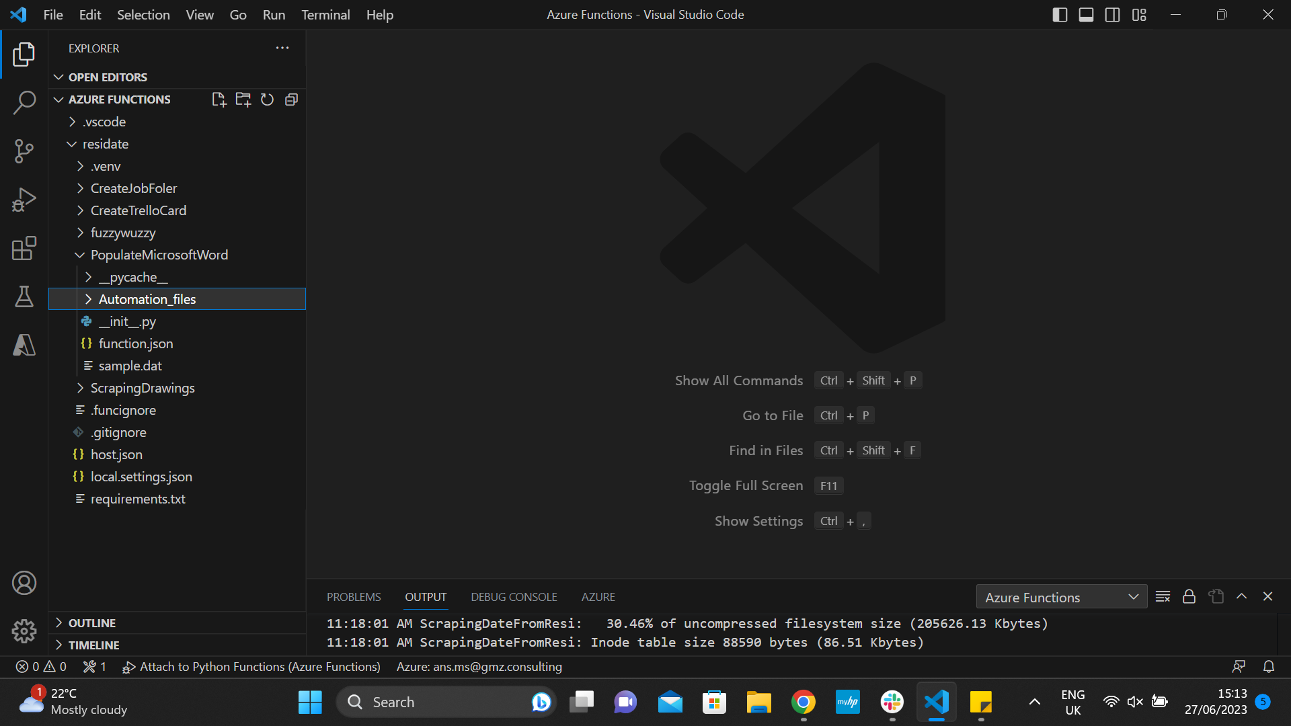Expand the Automation_files folder
This screenshot has width=1291, height=726.
click(178, 299)
